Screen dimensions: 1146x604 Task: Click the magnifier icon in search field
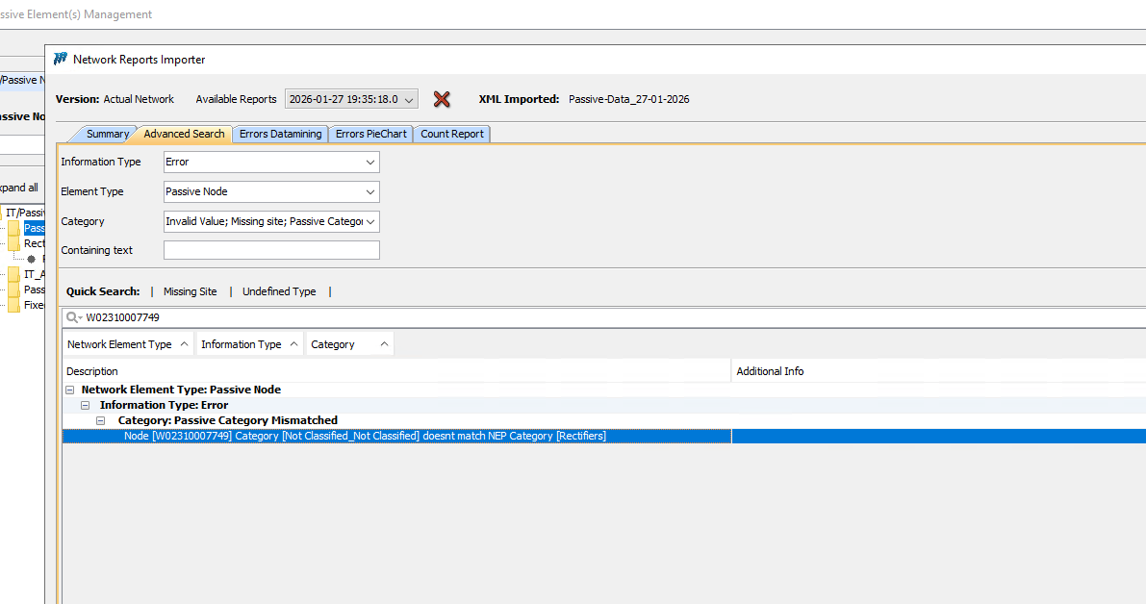[x=73, y=317]
